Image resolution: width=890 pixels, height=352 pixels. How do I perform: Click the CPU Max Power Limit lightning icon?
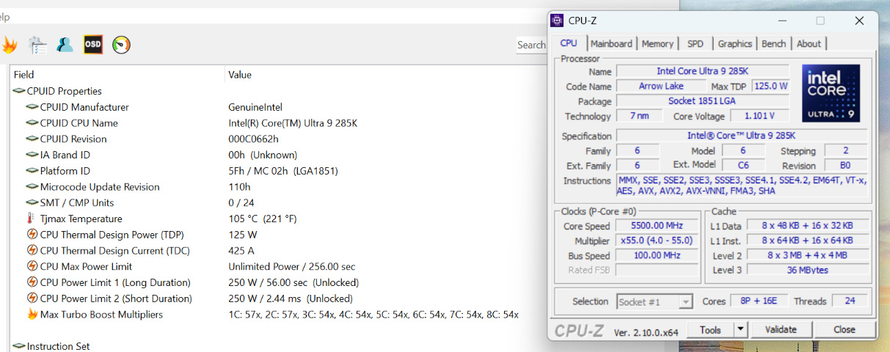(x=32, y=266)
